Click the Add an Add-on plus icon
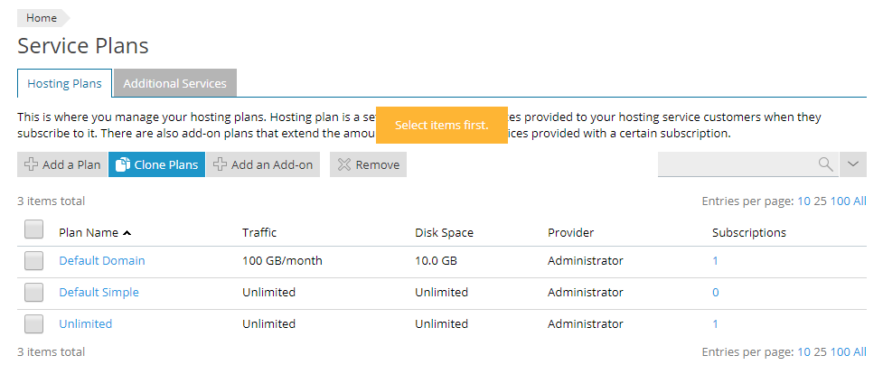 pyautogui.click(x=220, y=164)
